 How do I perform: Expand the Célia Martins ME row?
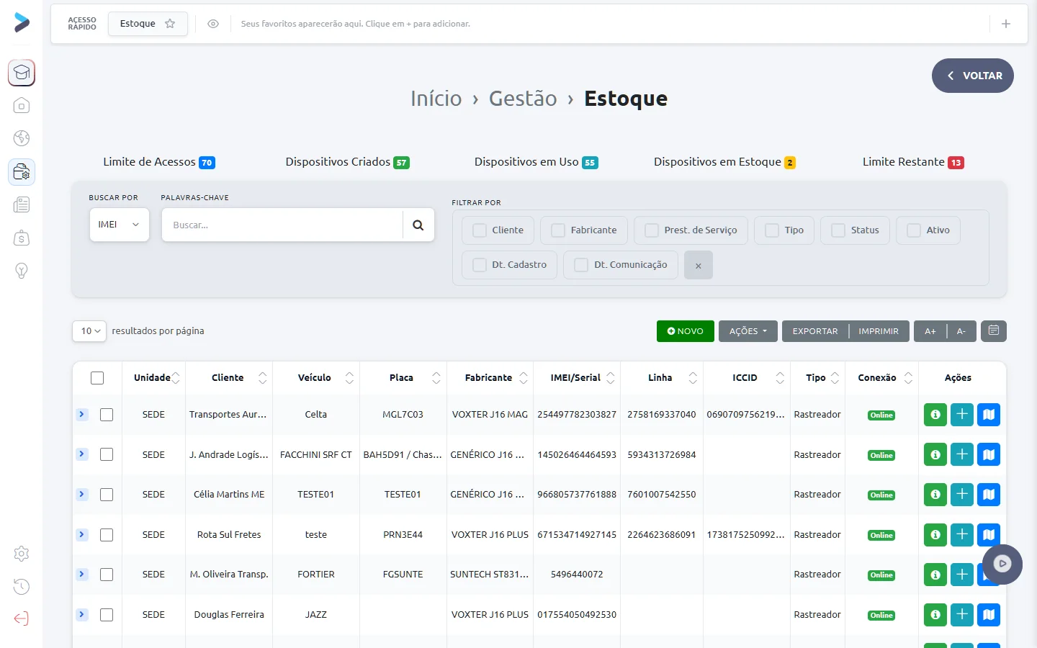pos(82,495)
